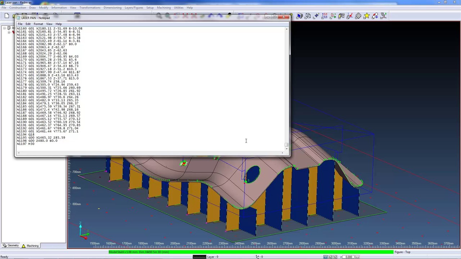Image resolution: width=461 pixels, height=259 pixels.
Task: Click Notepad scrollbar up arrow
Action: click(x=287, y=29)
